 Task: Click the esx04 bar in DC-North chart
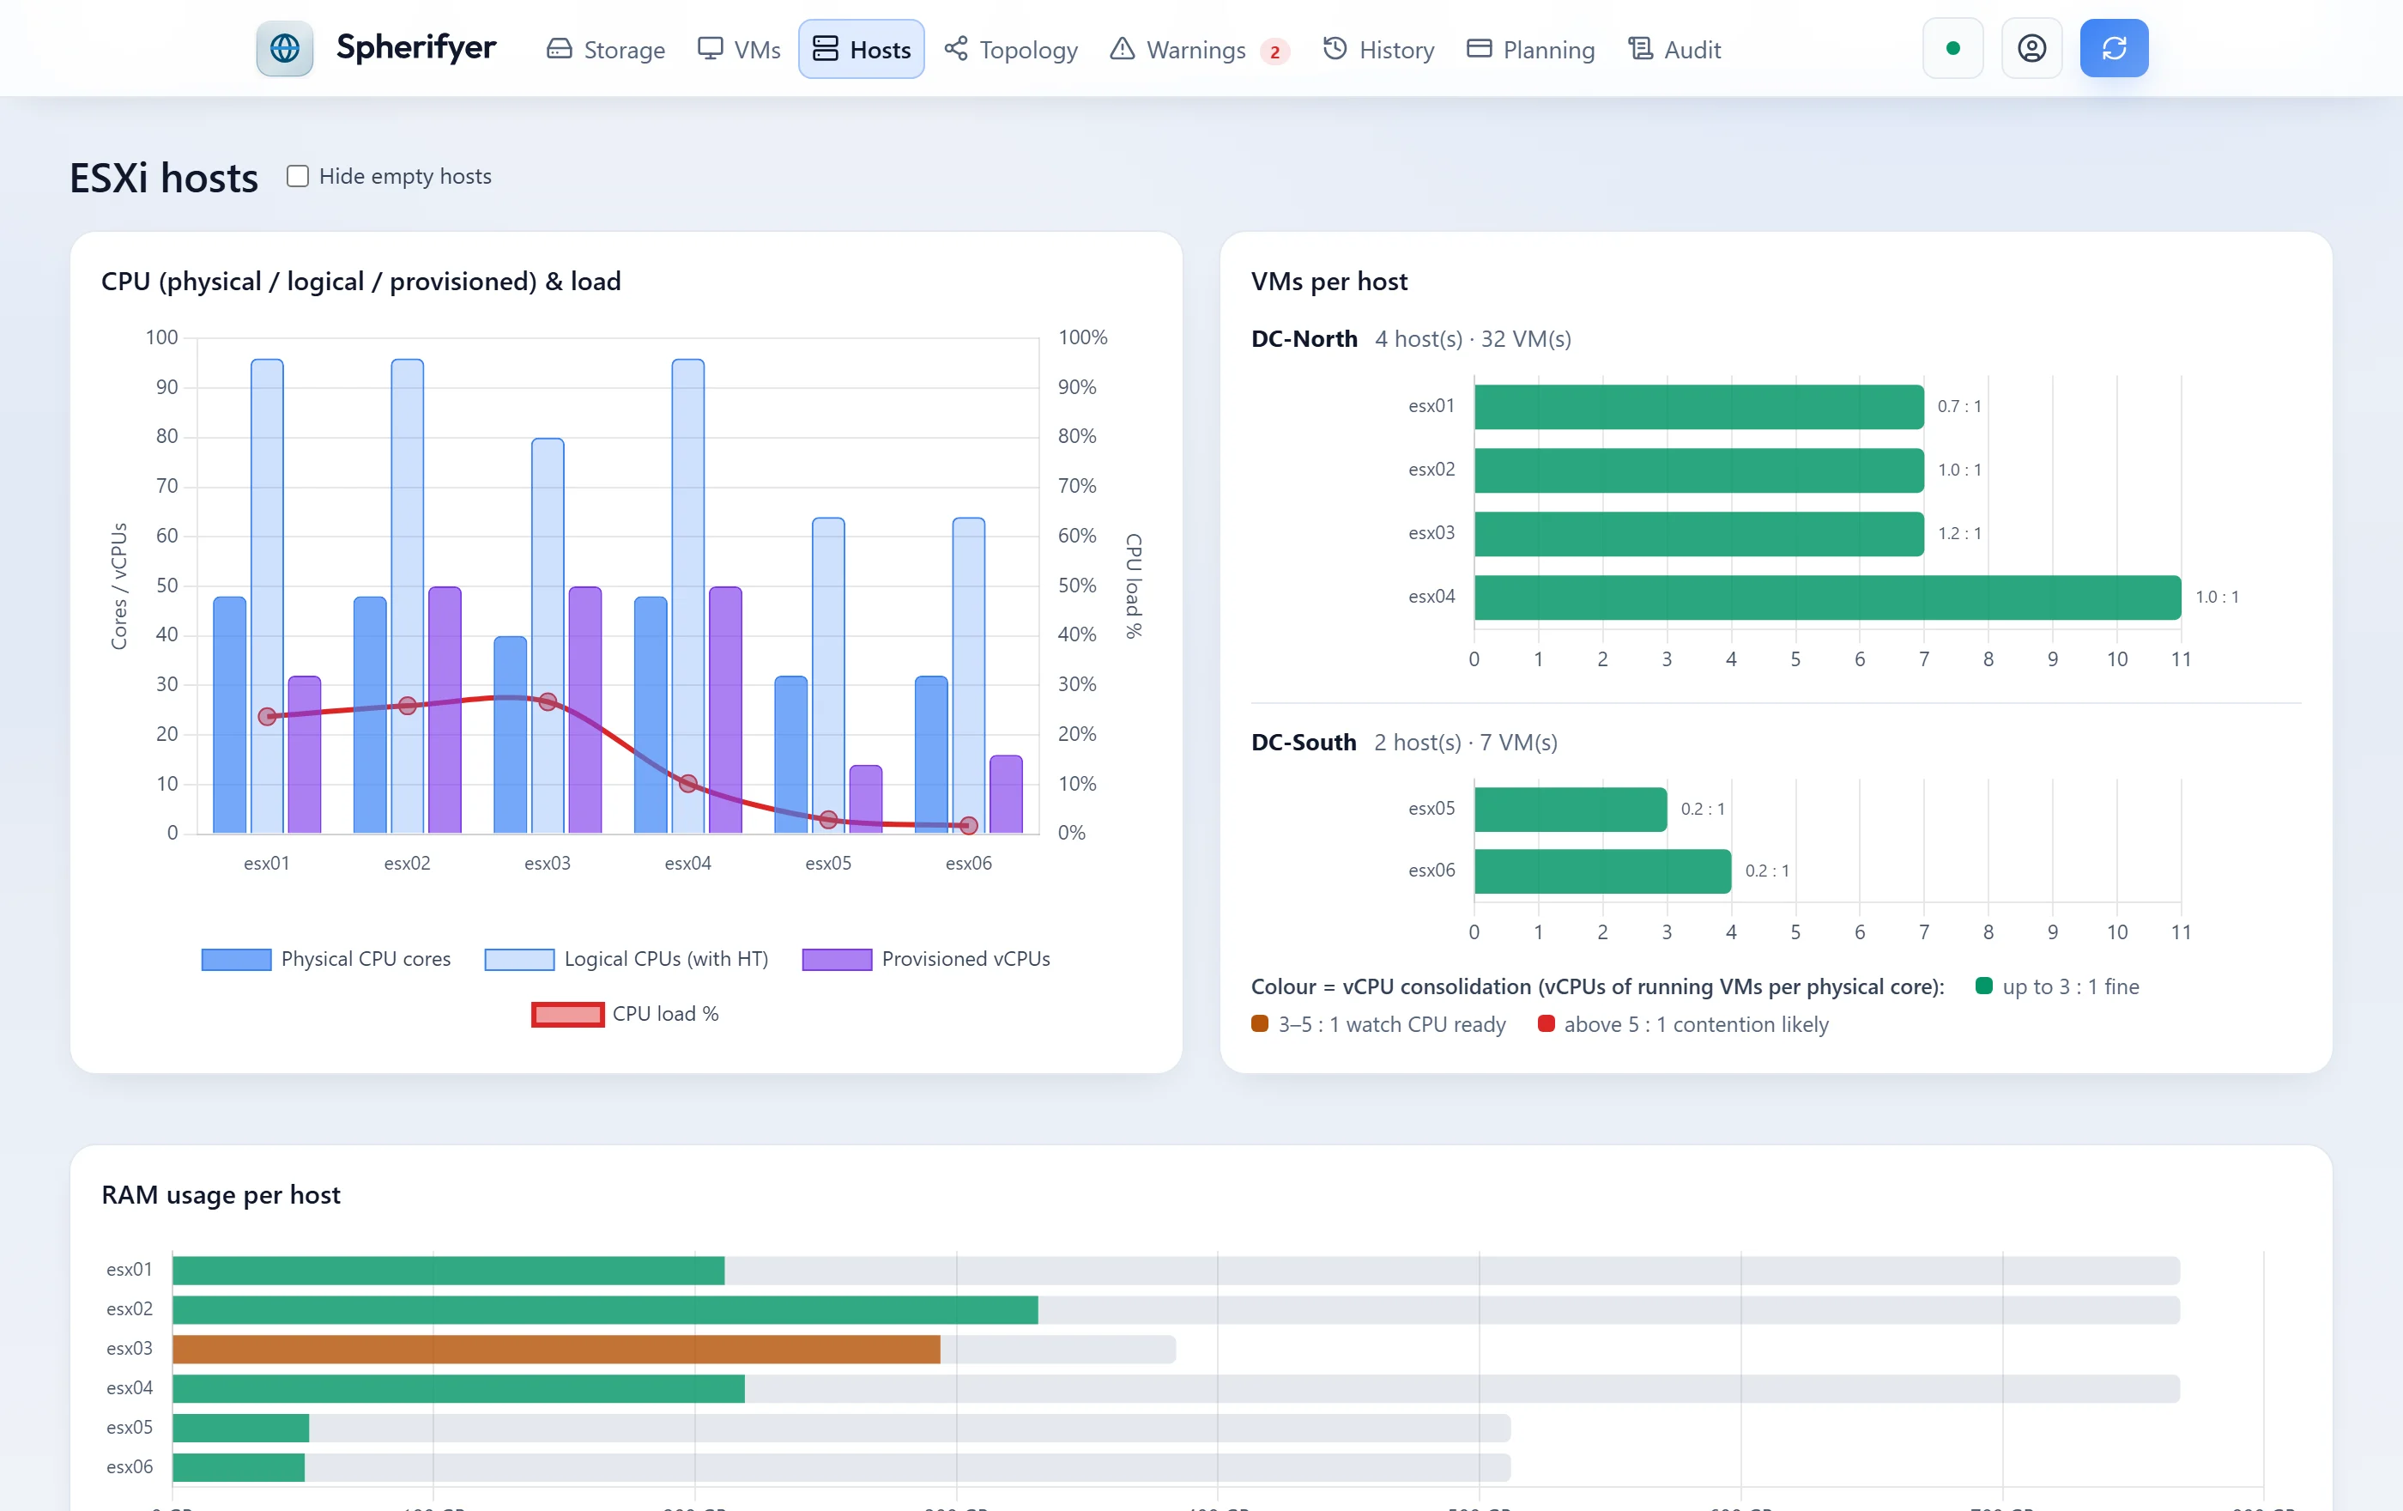coord(1827,597)
